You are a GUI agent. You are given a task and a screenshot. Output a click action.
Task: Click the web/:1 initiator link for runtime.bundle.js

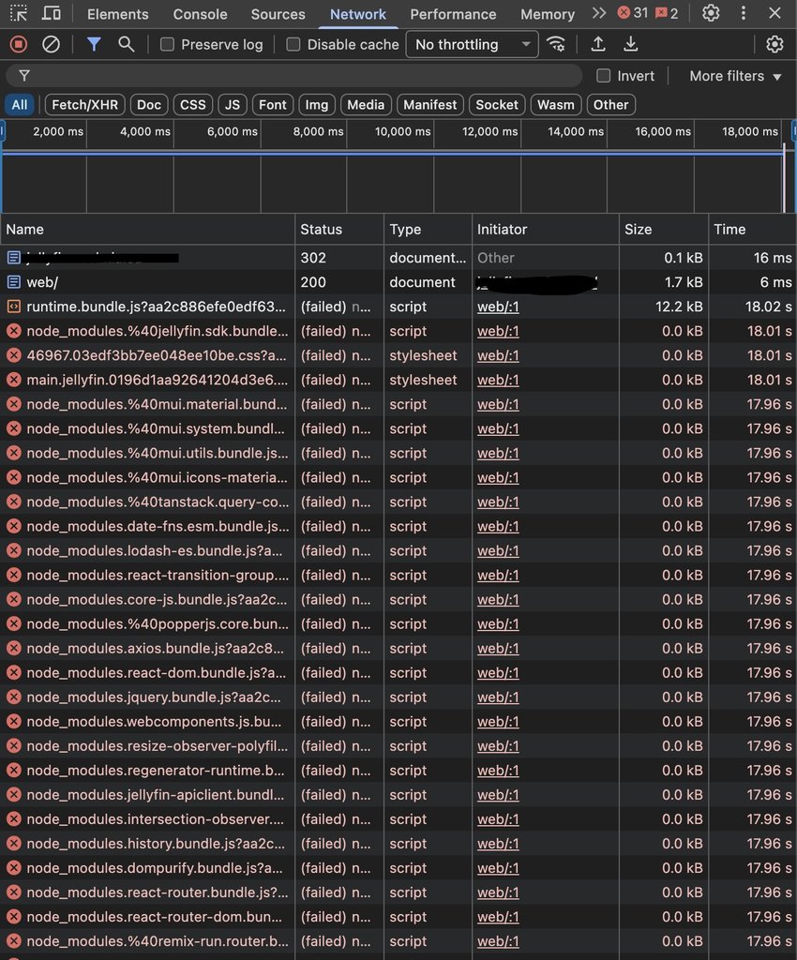pos(498,307)
